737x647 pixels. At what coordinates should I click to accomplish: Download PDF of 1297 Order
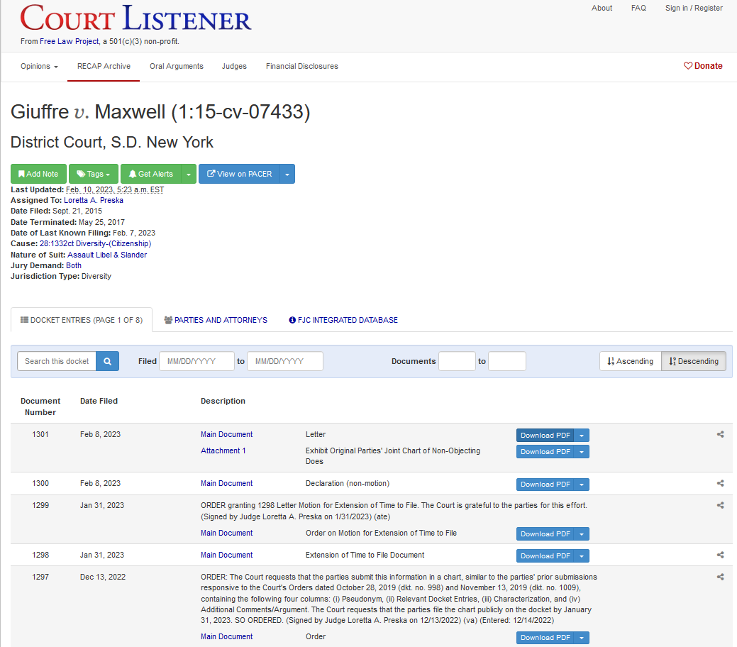(x=545, y=638)
